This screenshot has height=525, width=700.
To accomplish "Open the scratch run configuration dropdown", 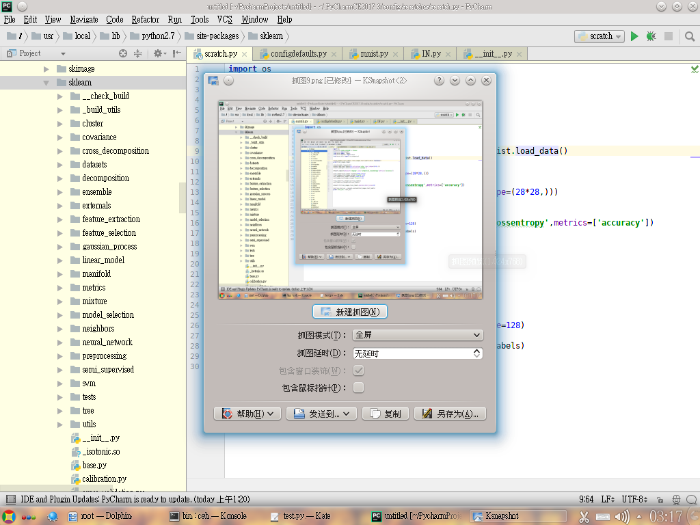I will pos(599,36).
